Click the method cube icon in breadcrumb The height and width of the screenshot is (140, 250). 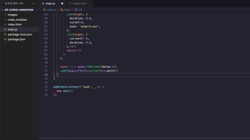[x=76, y=10]
